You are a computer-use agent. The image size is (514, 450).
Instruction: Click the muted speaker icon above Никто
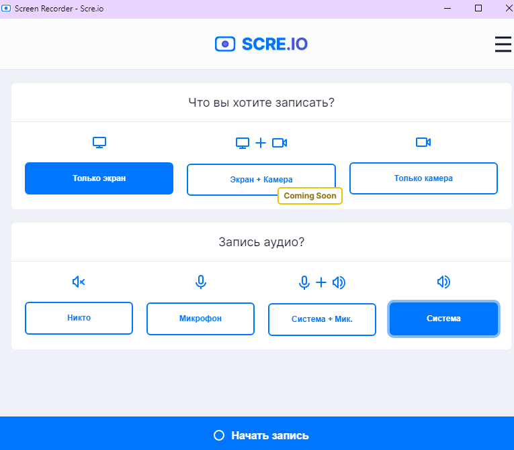(79, 282)
